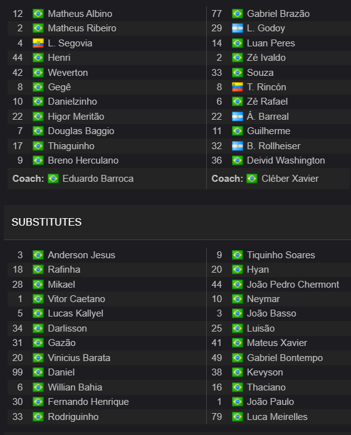The height and width of the screenshot is (435, 351).
Task: Click Ecuador flag next to L. Segovia
Action: 38,43
